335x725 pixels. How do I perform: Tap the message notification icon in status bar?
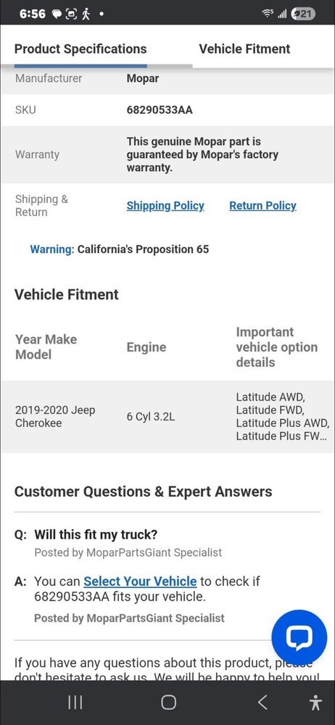[x=57, y=14]
